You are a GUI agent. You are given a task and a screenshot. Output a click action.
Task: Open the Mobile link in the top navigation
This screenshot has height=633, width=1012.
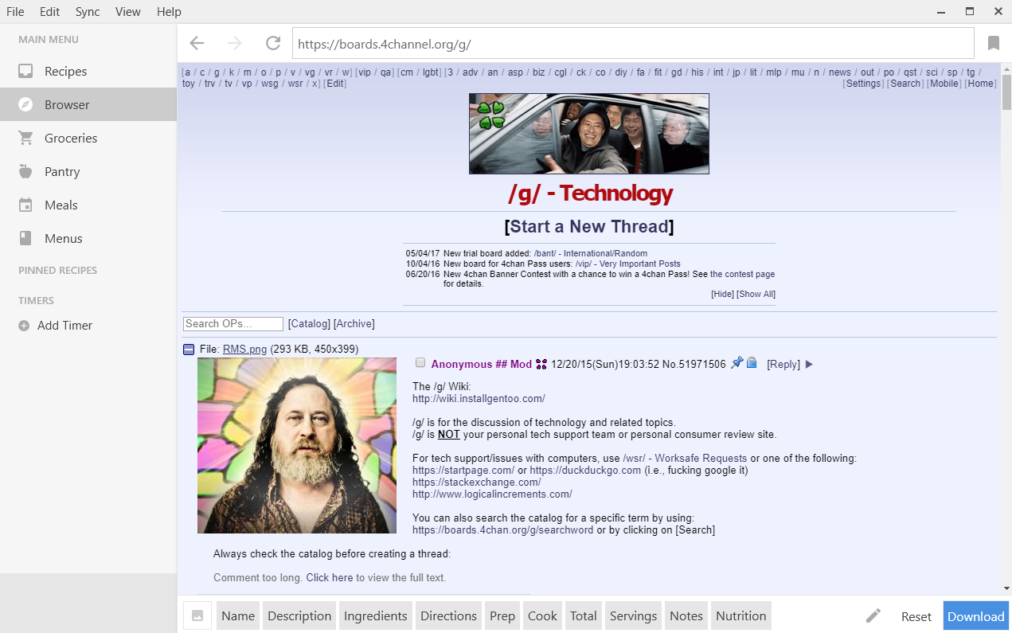pyautogui.click(x=945, y=84)
